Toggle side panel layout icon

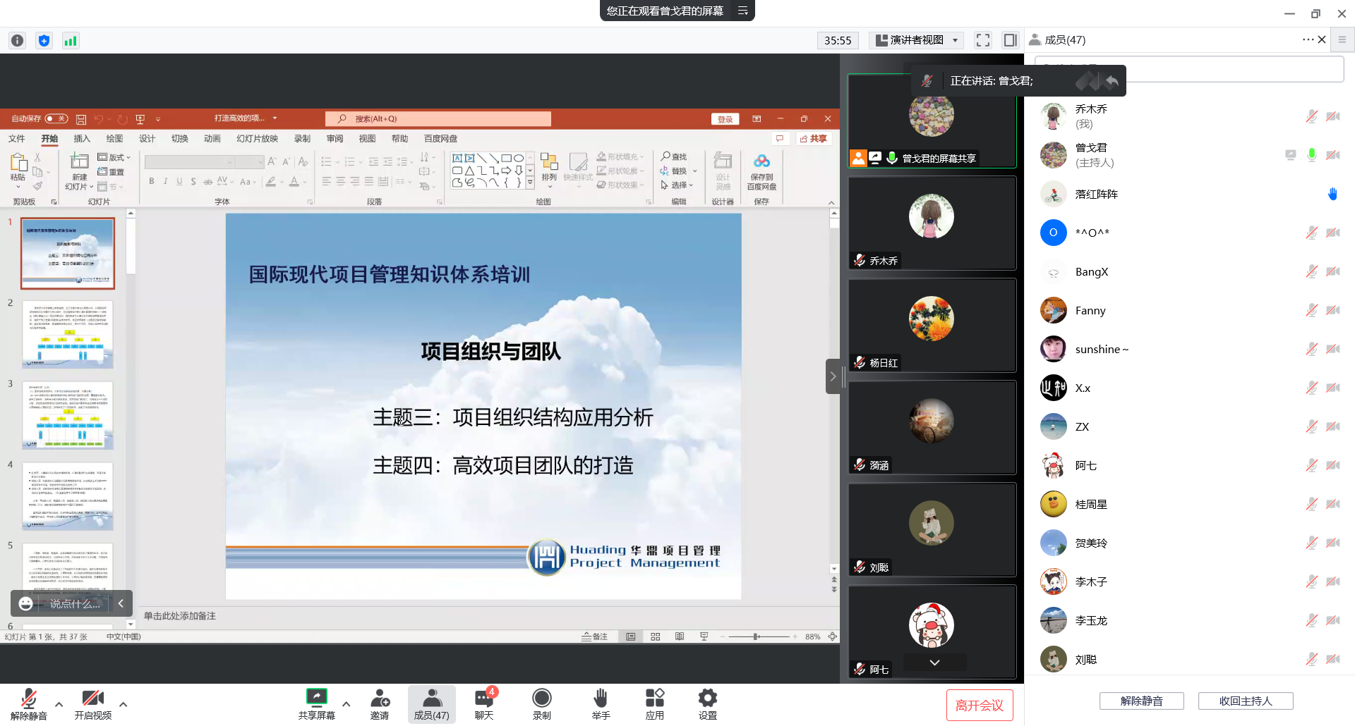tap(1010, 40)
